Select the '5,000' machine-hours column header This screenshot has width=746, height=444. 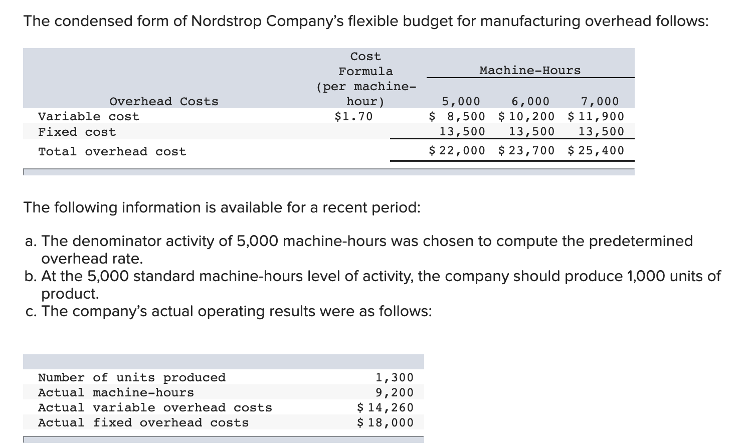(461, 101)
